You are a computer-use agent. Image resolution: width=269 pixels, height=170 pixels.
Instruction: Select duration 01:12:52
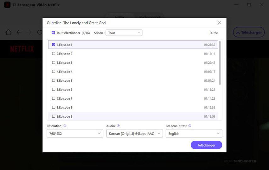coord(210,107)
